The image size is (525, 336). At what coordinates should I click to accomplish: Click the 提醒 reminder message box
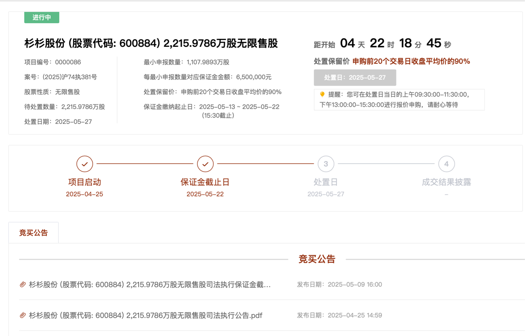pos(399,100)
